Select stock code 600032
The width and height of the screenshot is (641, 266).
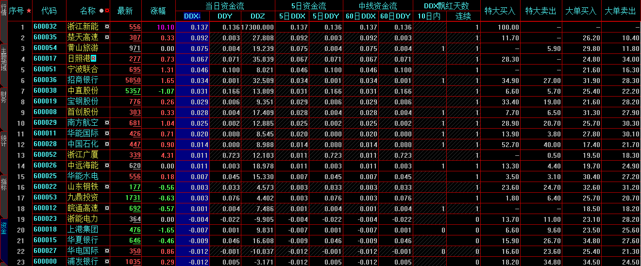click(x=45, y=27)
